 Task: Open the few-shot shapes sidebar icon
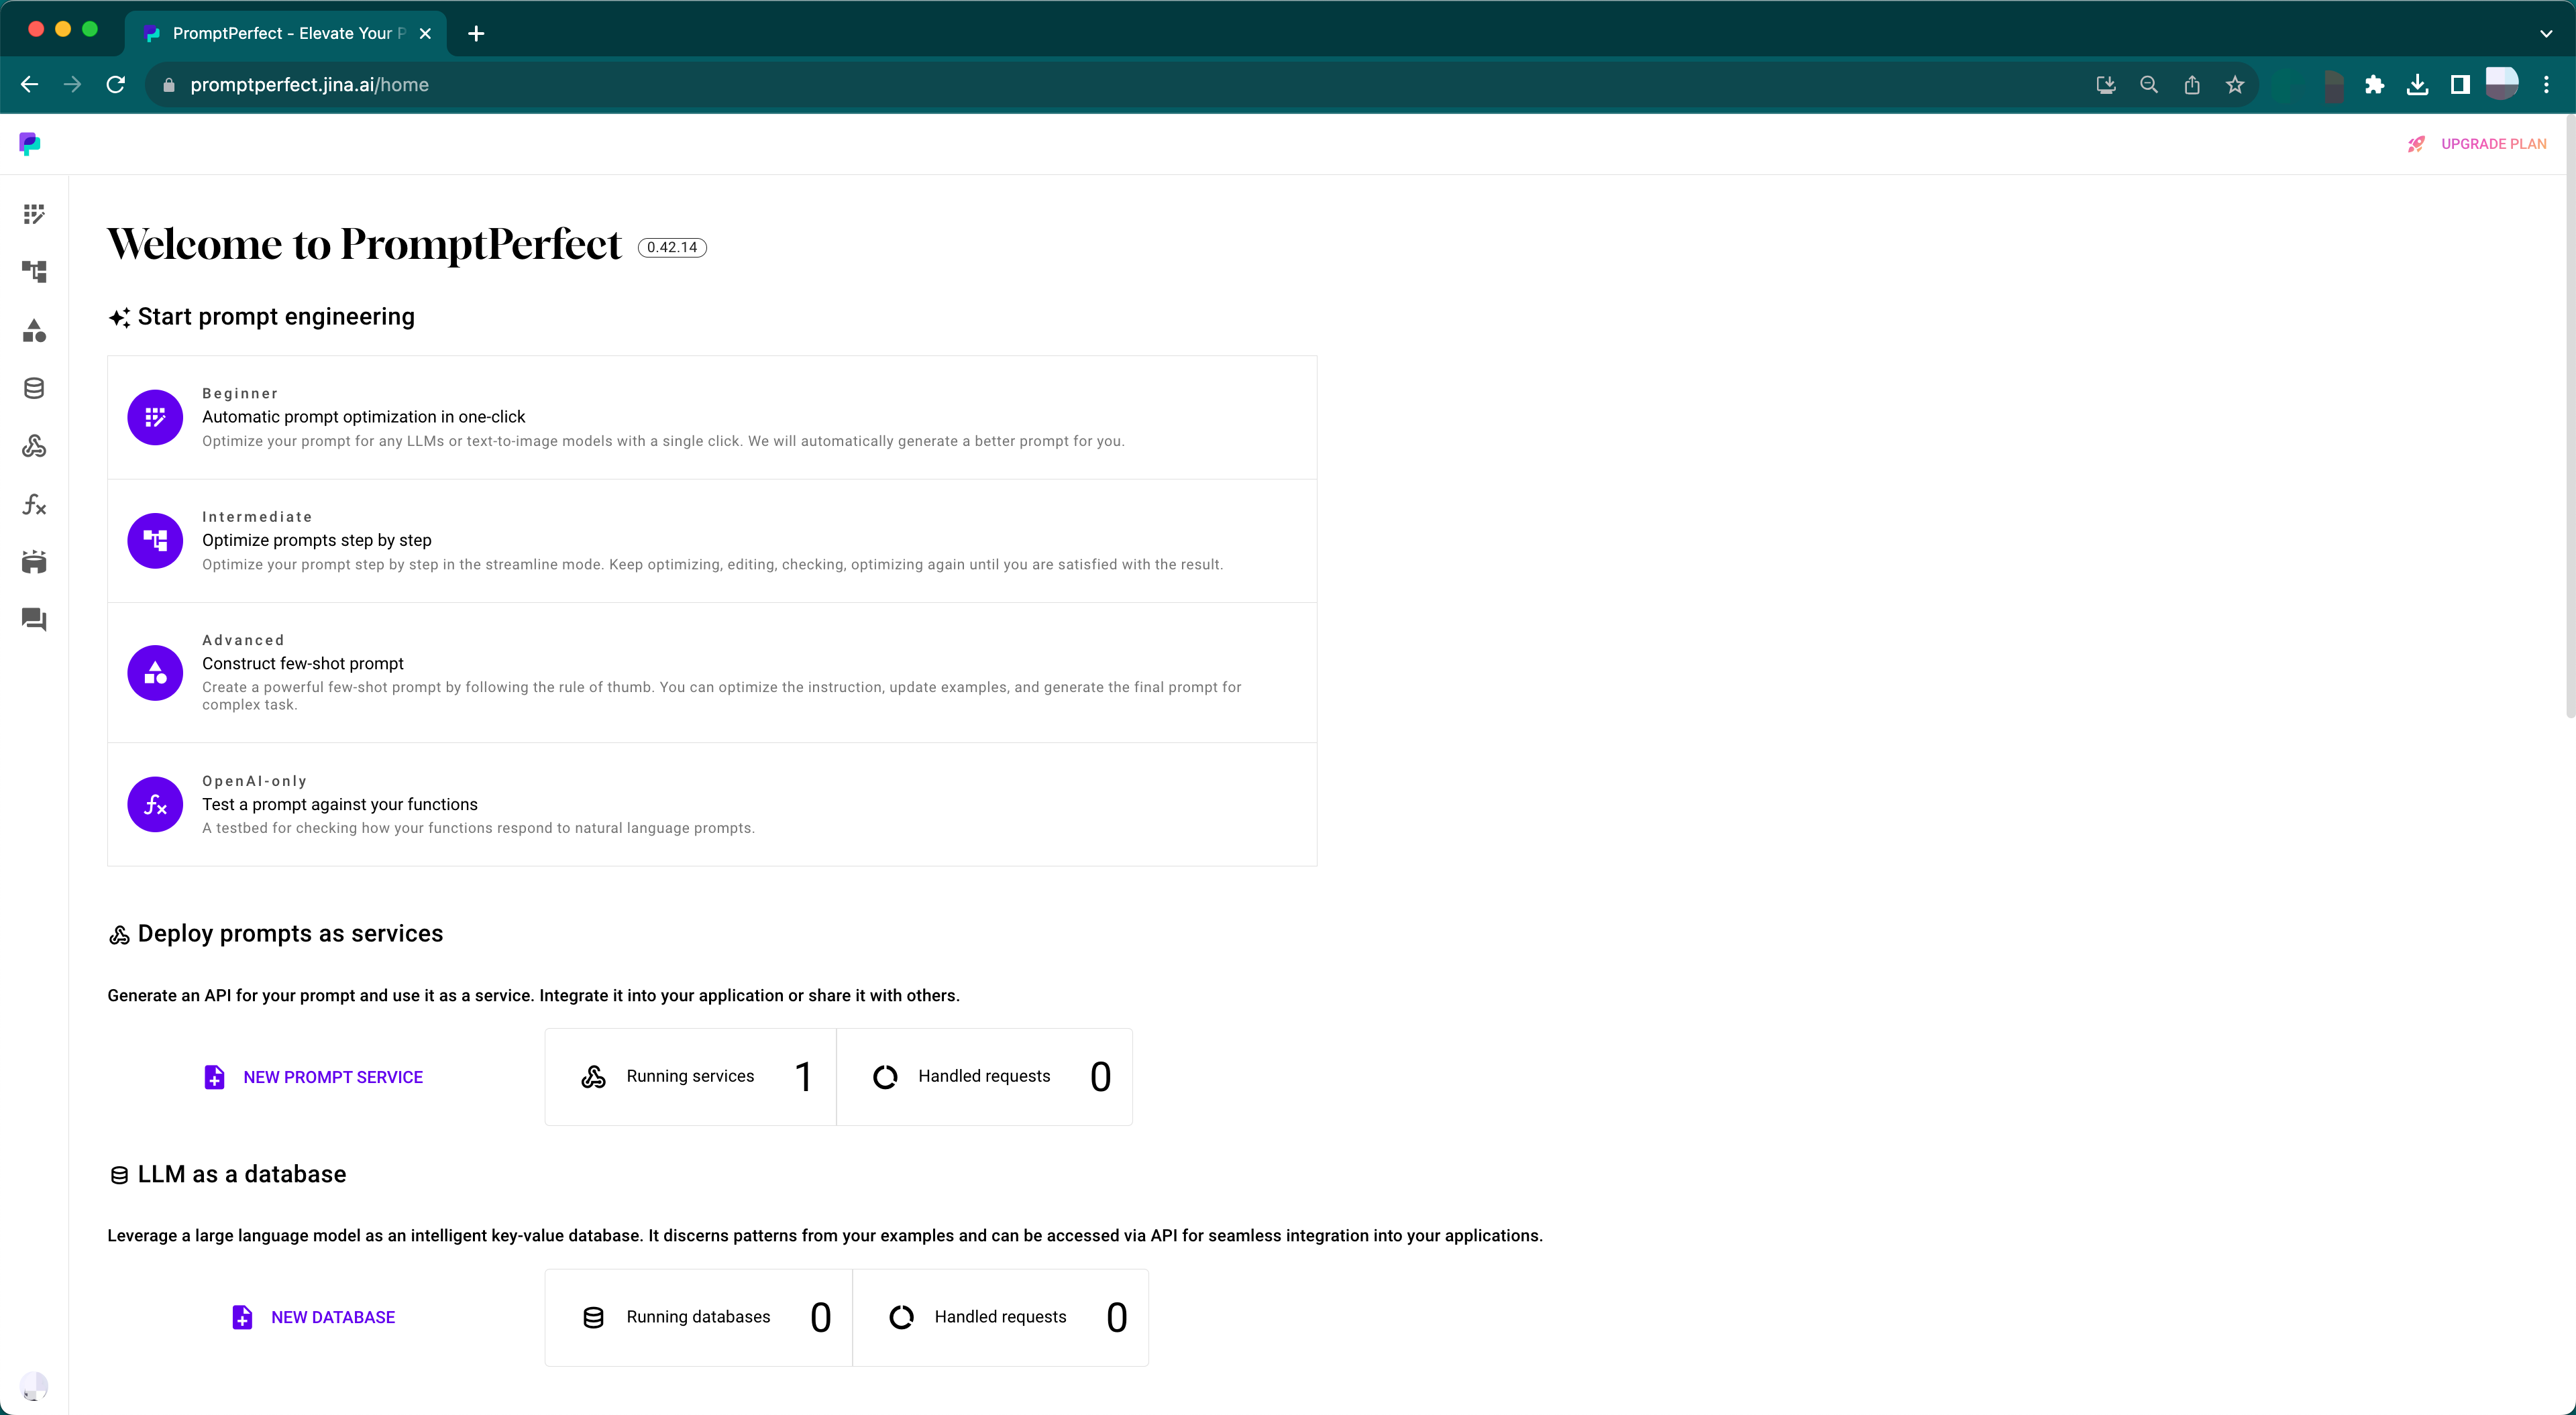point(34,330)
